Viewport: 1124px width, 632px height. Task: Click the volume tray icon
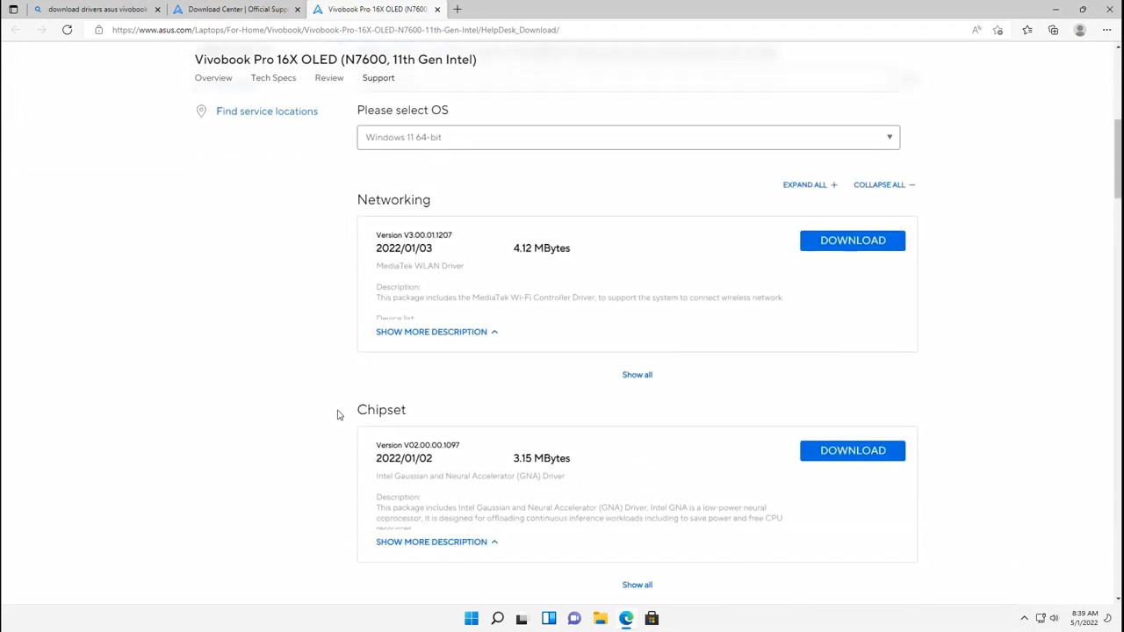click(x=1054, y=618)
